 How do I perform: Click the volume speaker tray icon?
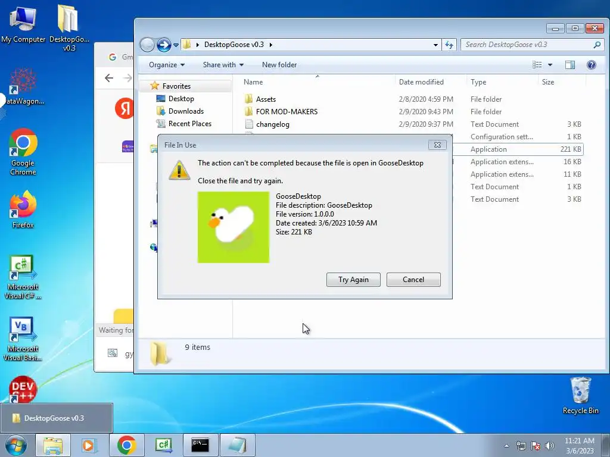[550, 446]
